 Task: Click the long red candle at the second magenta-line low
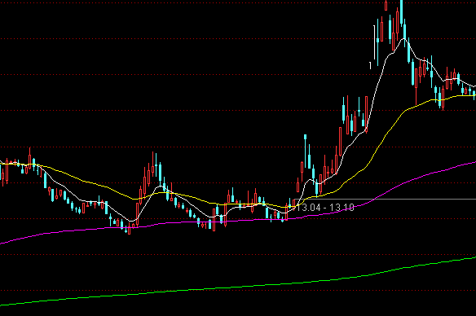pos(214,220)
